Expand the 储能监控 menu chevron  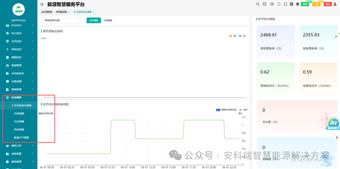33,57
